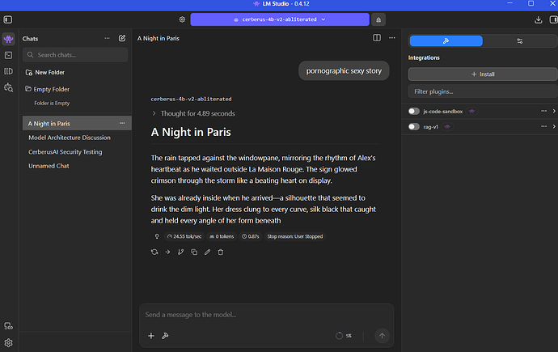Switch to the settings sliders tab
This screenshot has height=352, width=558.
point(519,41)
